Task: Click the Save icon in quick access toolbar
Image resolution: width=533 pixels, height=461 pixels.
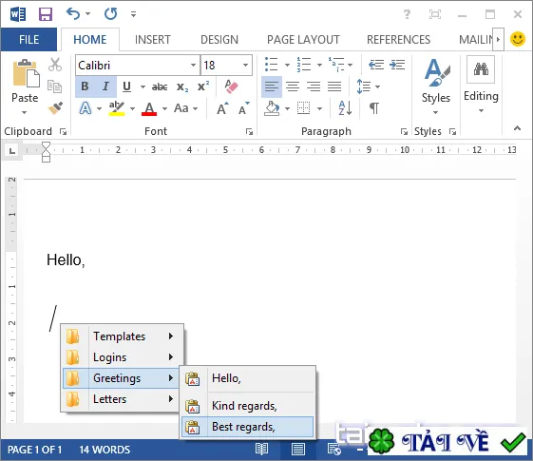Action: pos(46,14)
